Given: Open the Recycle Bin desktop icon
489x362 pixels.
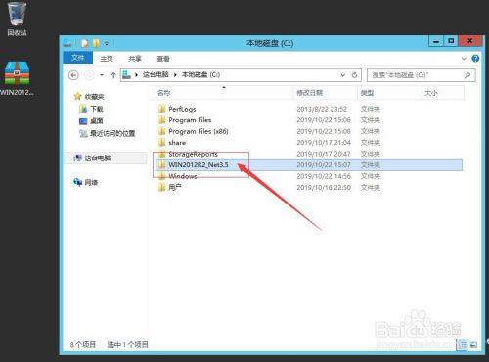Looking at the screenshot, I should pyautogui.click(x=17, y=19).
